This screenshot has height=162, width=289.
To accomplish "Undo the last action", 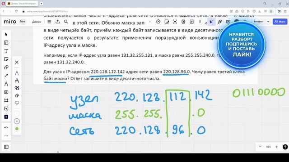I will (6, 127).
